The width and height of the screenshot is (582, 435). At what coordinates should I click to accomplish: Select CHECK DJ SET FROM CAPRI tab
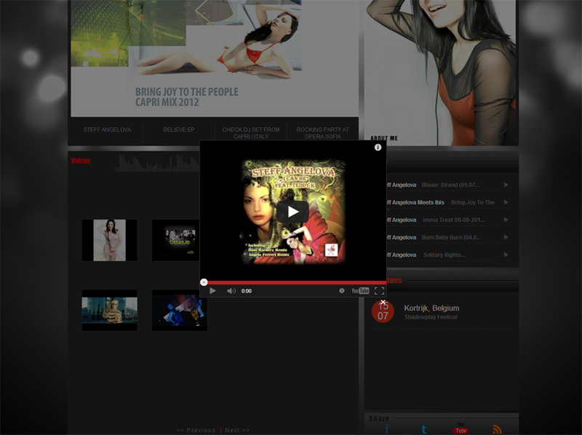pos(251,133)
